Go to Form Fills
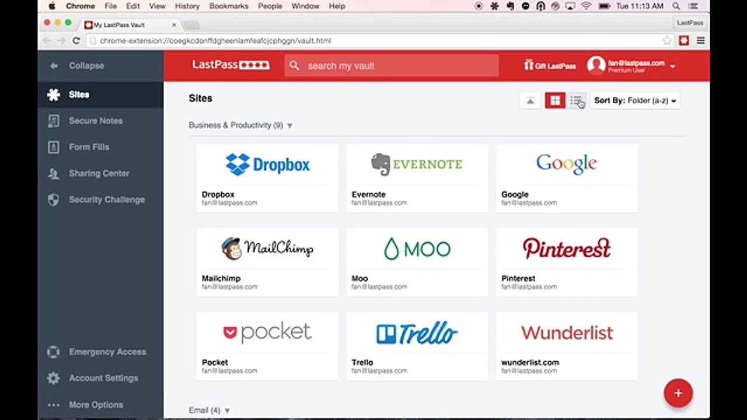Screen dimensions: 747x420 click(100, 147)
